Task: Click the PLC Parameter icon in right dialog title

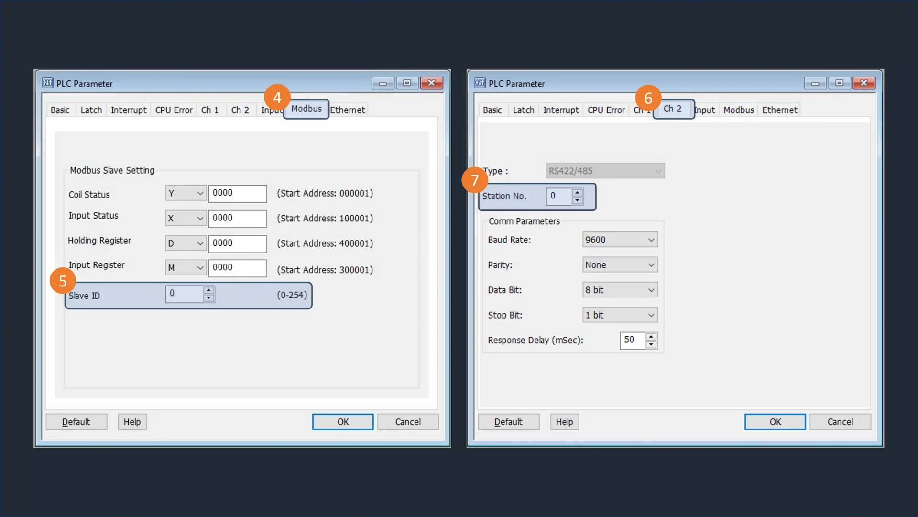Action: [x=480, y=83]
